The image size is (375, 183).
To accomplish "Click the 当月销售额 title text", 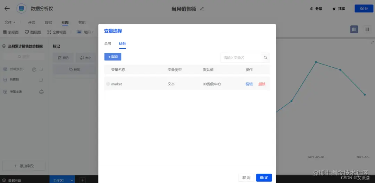I will tap(184, 9).
